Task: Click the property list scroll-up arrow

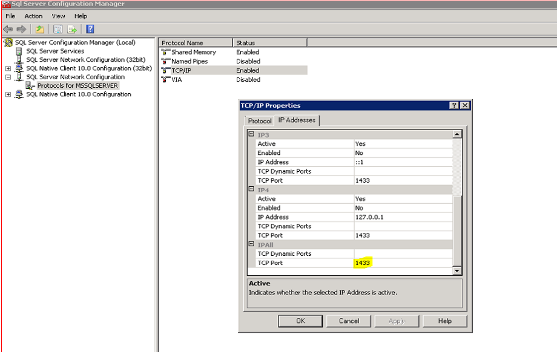Action: click(x=457, y=134)
